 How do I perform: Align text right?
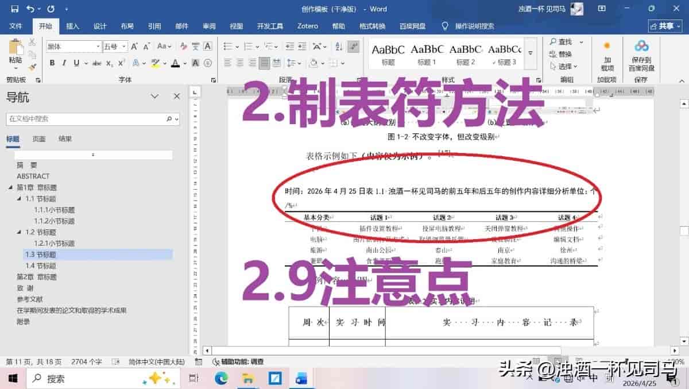pos(253,63)
